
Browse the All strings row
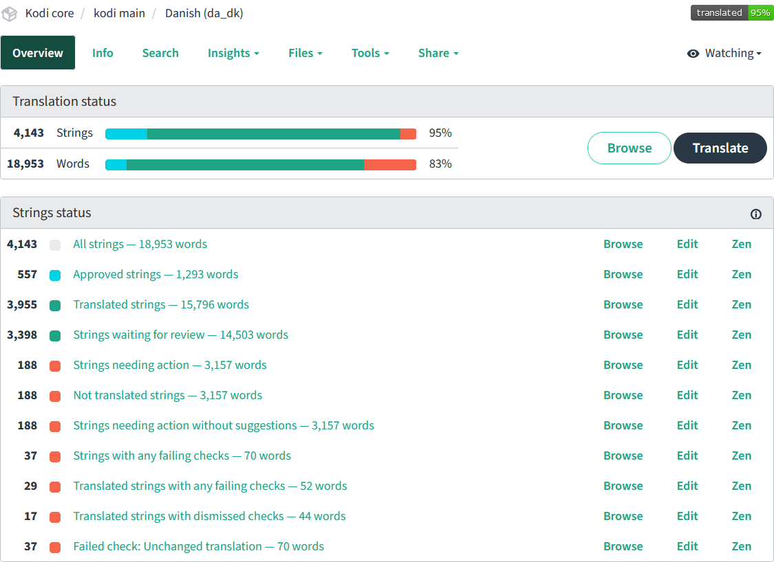click(x=623, y=244)
